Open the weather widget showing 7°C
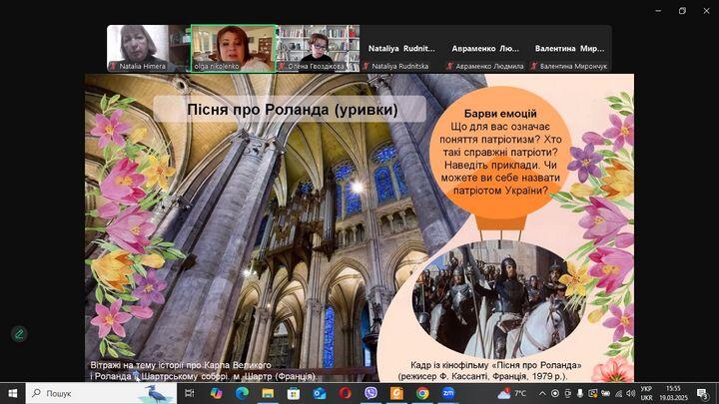 pyautogui.click(x=512, y=393)
